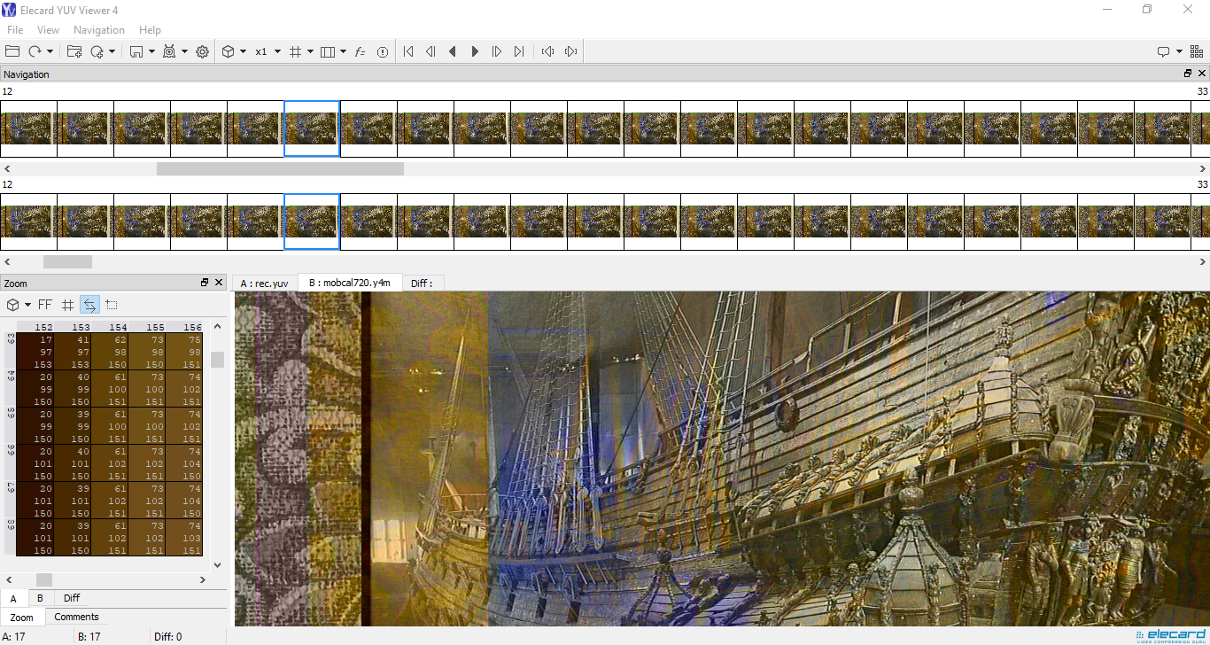Select the B tab in Zoom panel

pyautogui.click(x=40, y=598)
